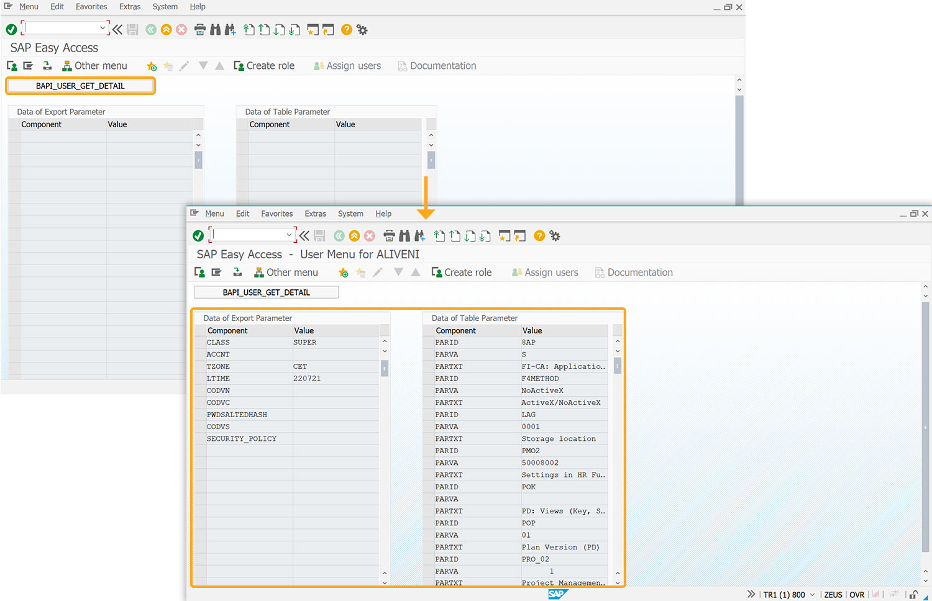Click command input field in ALIVENI window
Screen dimensions: 932x601
pyautogui.click(x=250, y=235)
